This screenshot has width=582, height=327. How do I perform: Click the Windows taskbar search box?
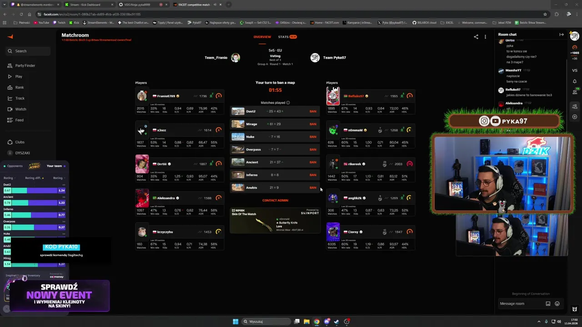(x=266, y=322)
